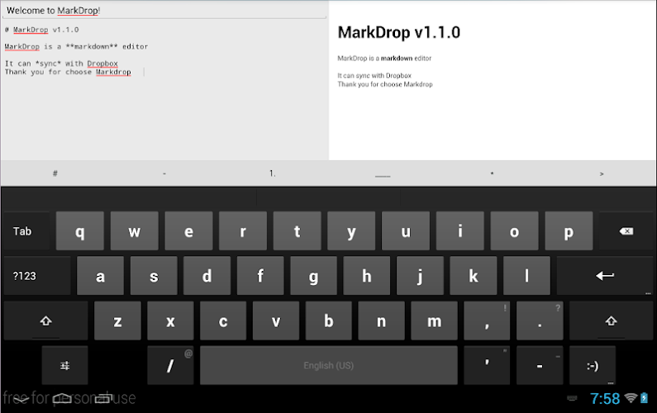Screen dimensions: 657x413
Task: Click 'MarkDrop v1.1.0' heading in preview
Action: 399,33
